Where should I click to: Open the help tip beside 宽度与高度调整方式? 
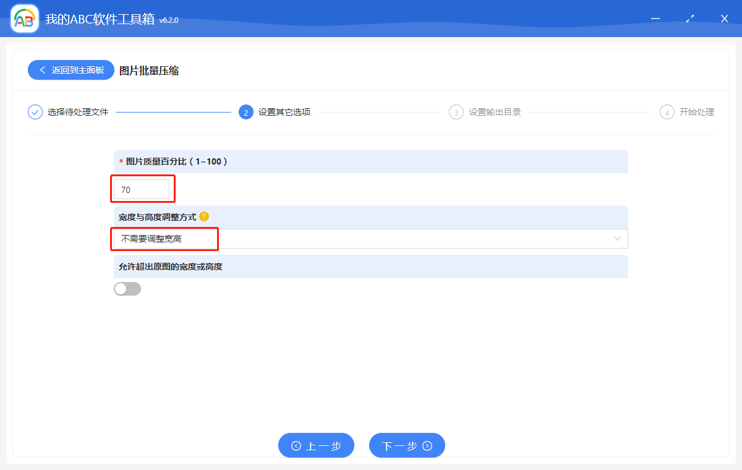(205, 216)
